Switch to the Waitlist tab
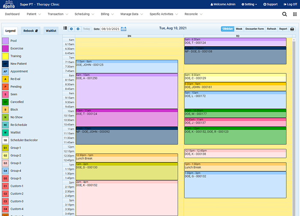Viewport: 300px width, 216px height. coord(51,31)
